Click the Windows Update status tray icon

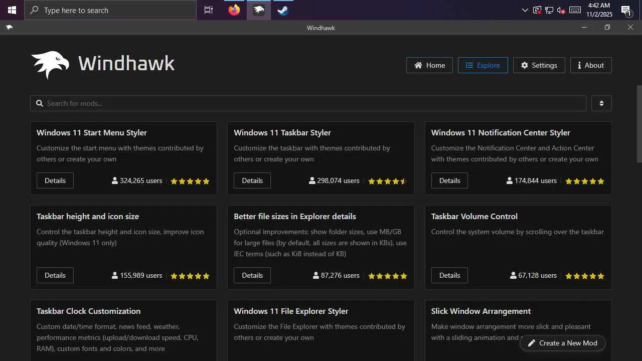coord(537,10)
